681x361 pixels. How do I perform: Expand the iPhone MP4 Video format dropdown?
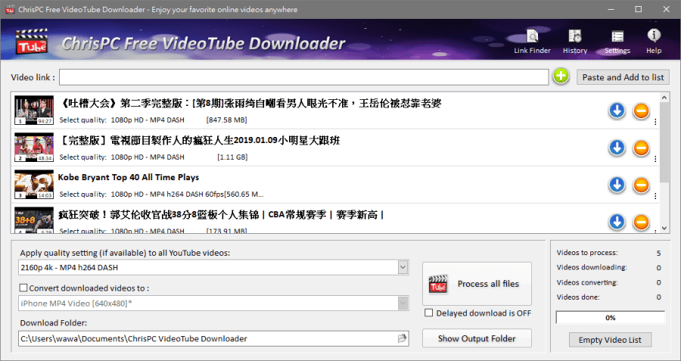tap(403, 303)
